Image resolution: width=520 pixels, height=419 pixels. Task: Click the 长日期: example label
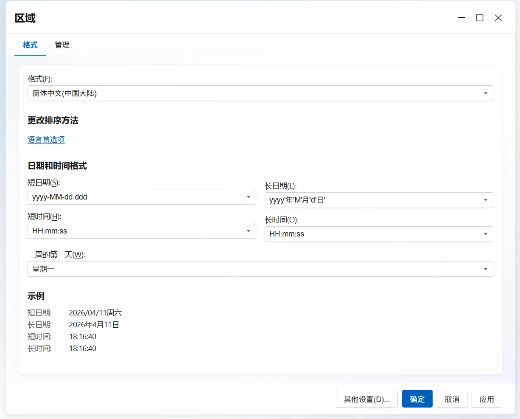pyautogui.click(x=39, y=325)
